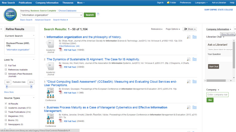Click the Your Question text box
The height and width of the screenshot is (132, 236).
pos(220,59)
